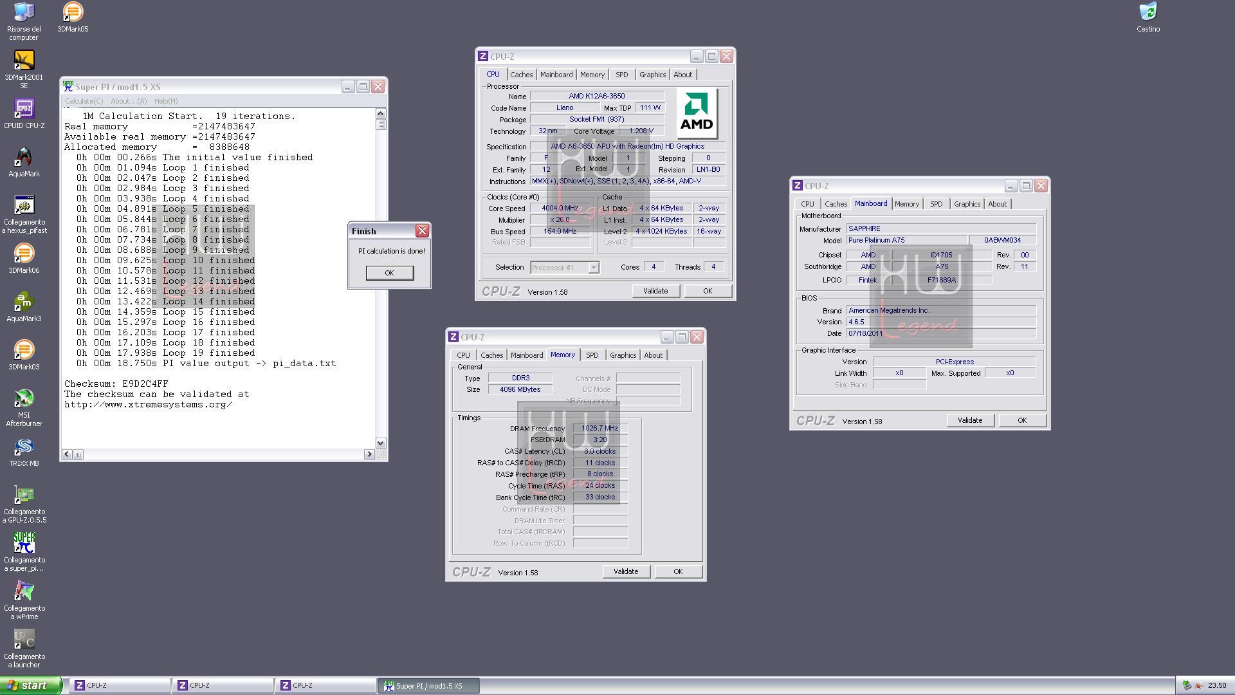1235x695 pixels.
Task: Click CPU-Z CPU window title icon
Action: coord(483,57)
